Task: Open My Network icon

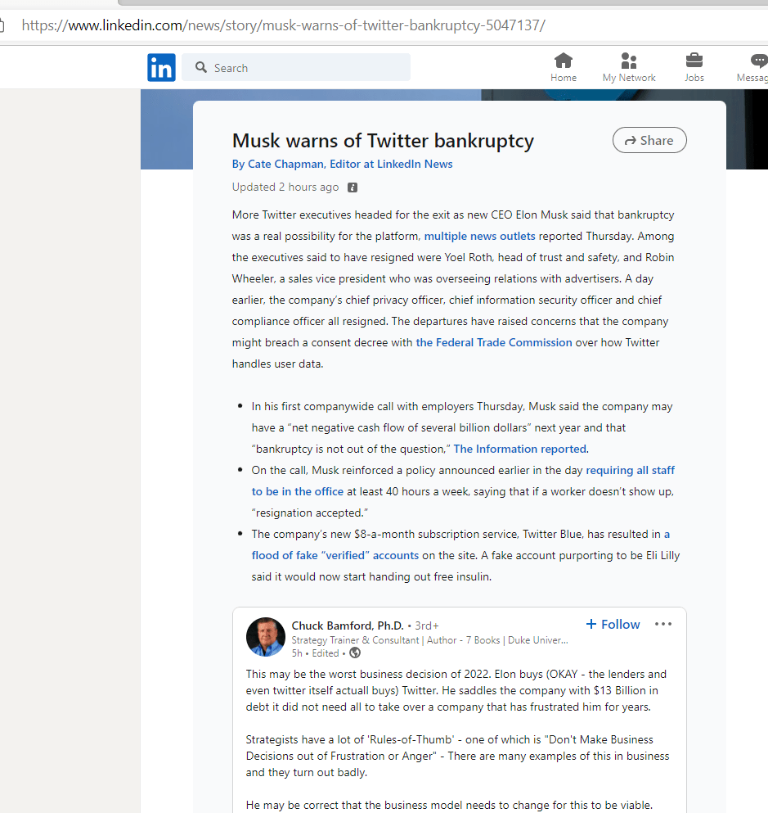Action: [628, 61]
